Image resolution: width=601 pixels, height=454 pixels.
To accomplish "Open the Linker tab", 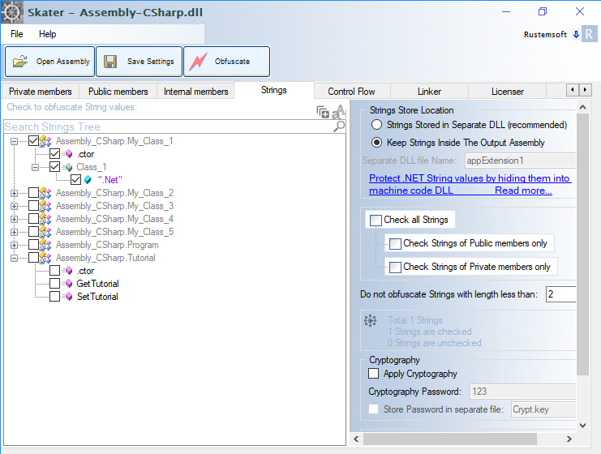I will click(x=429, y=92).
